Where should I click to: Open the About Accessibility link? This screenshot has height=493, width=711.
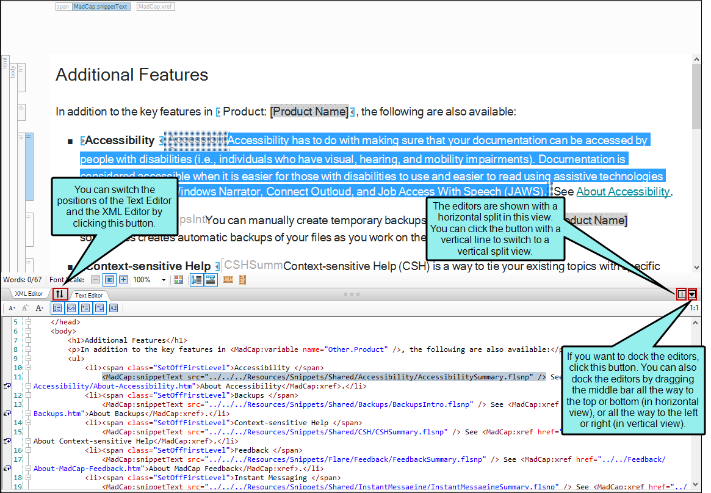pyautogui.click(x=623, y=192)
